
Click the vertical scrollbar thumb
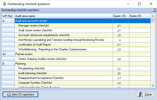(x=153, y=20)
